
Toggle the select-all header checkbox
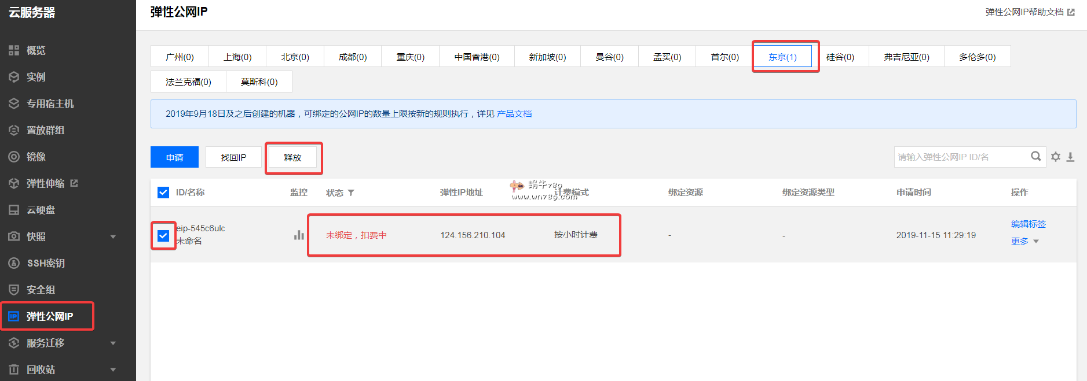point(163,193)
